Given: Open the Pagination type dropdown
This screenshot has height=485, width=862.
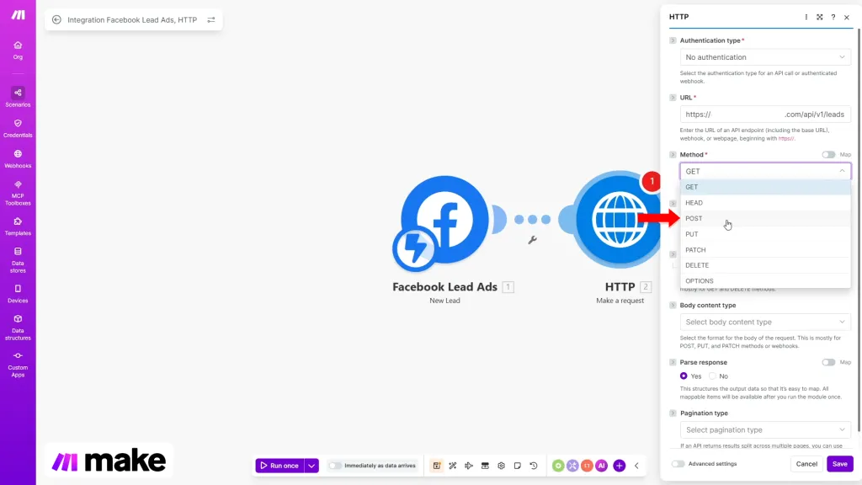Looking at the screenshot, I should (x=765, y=429).
